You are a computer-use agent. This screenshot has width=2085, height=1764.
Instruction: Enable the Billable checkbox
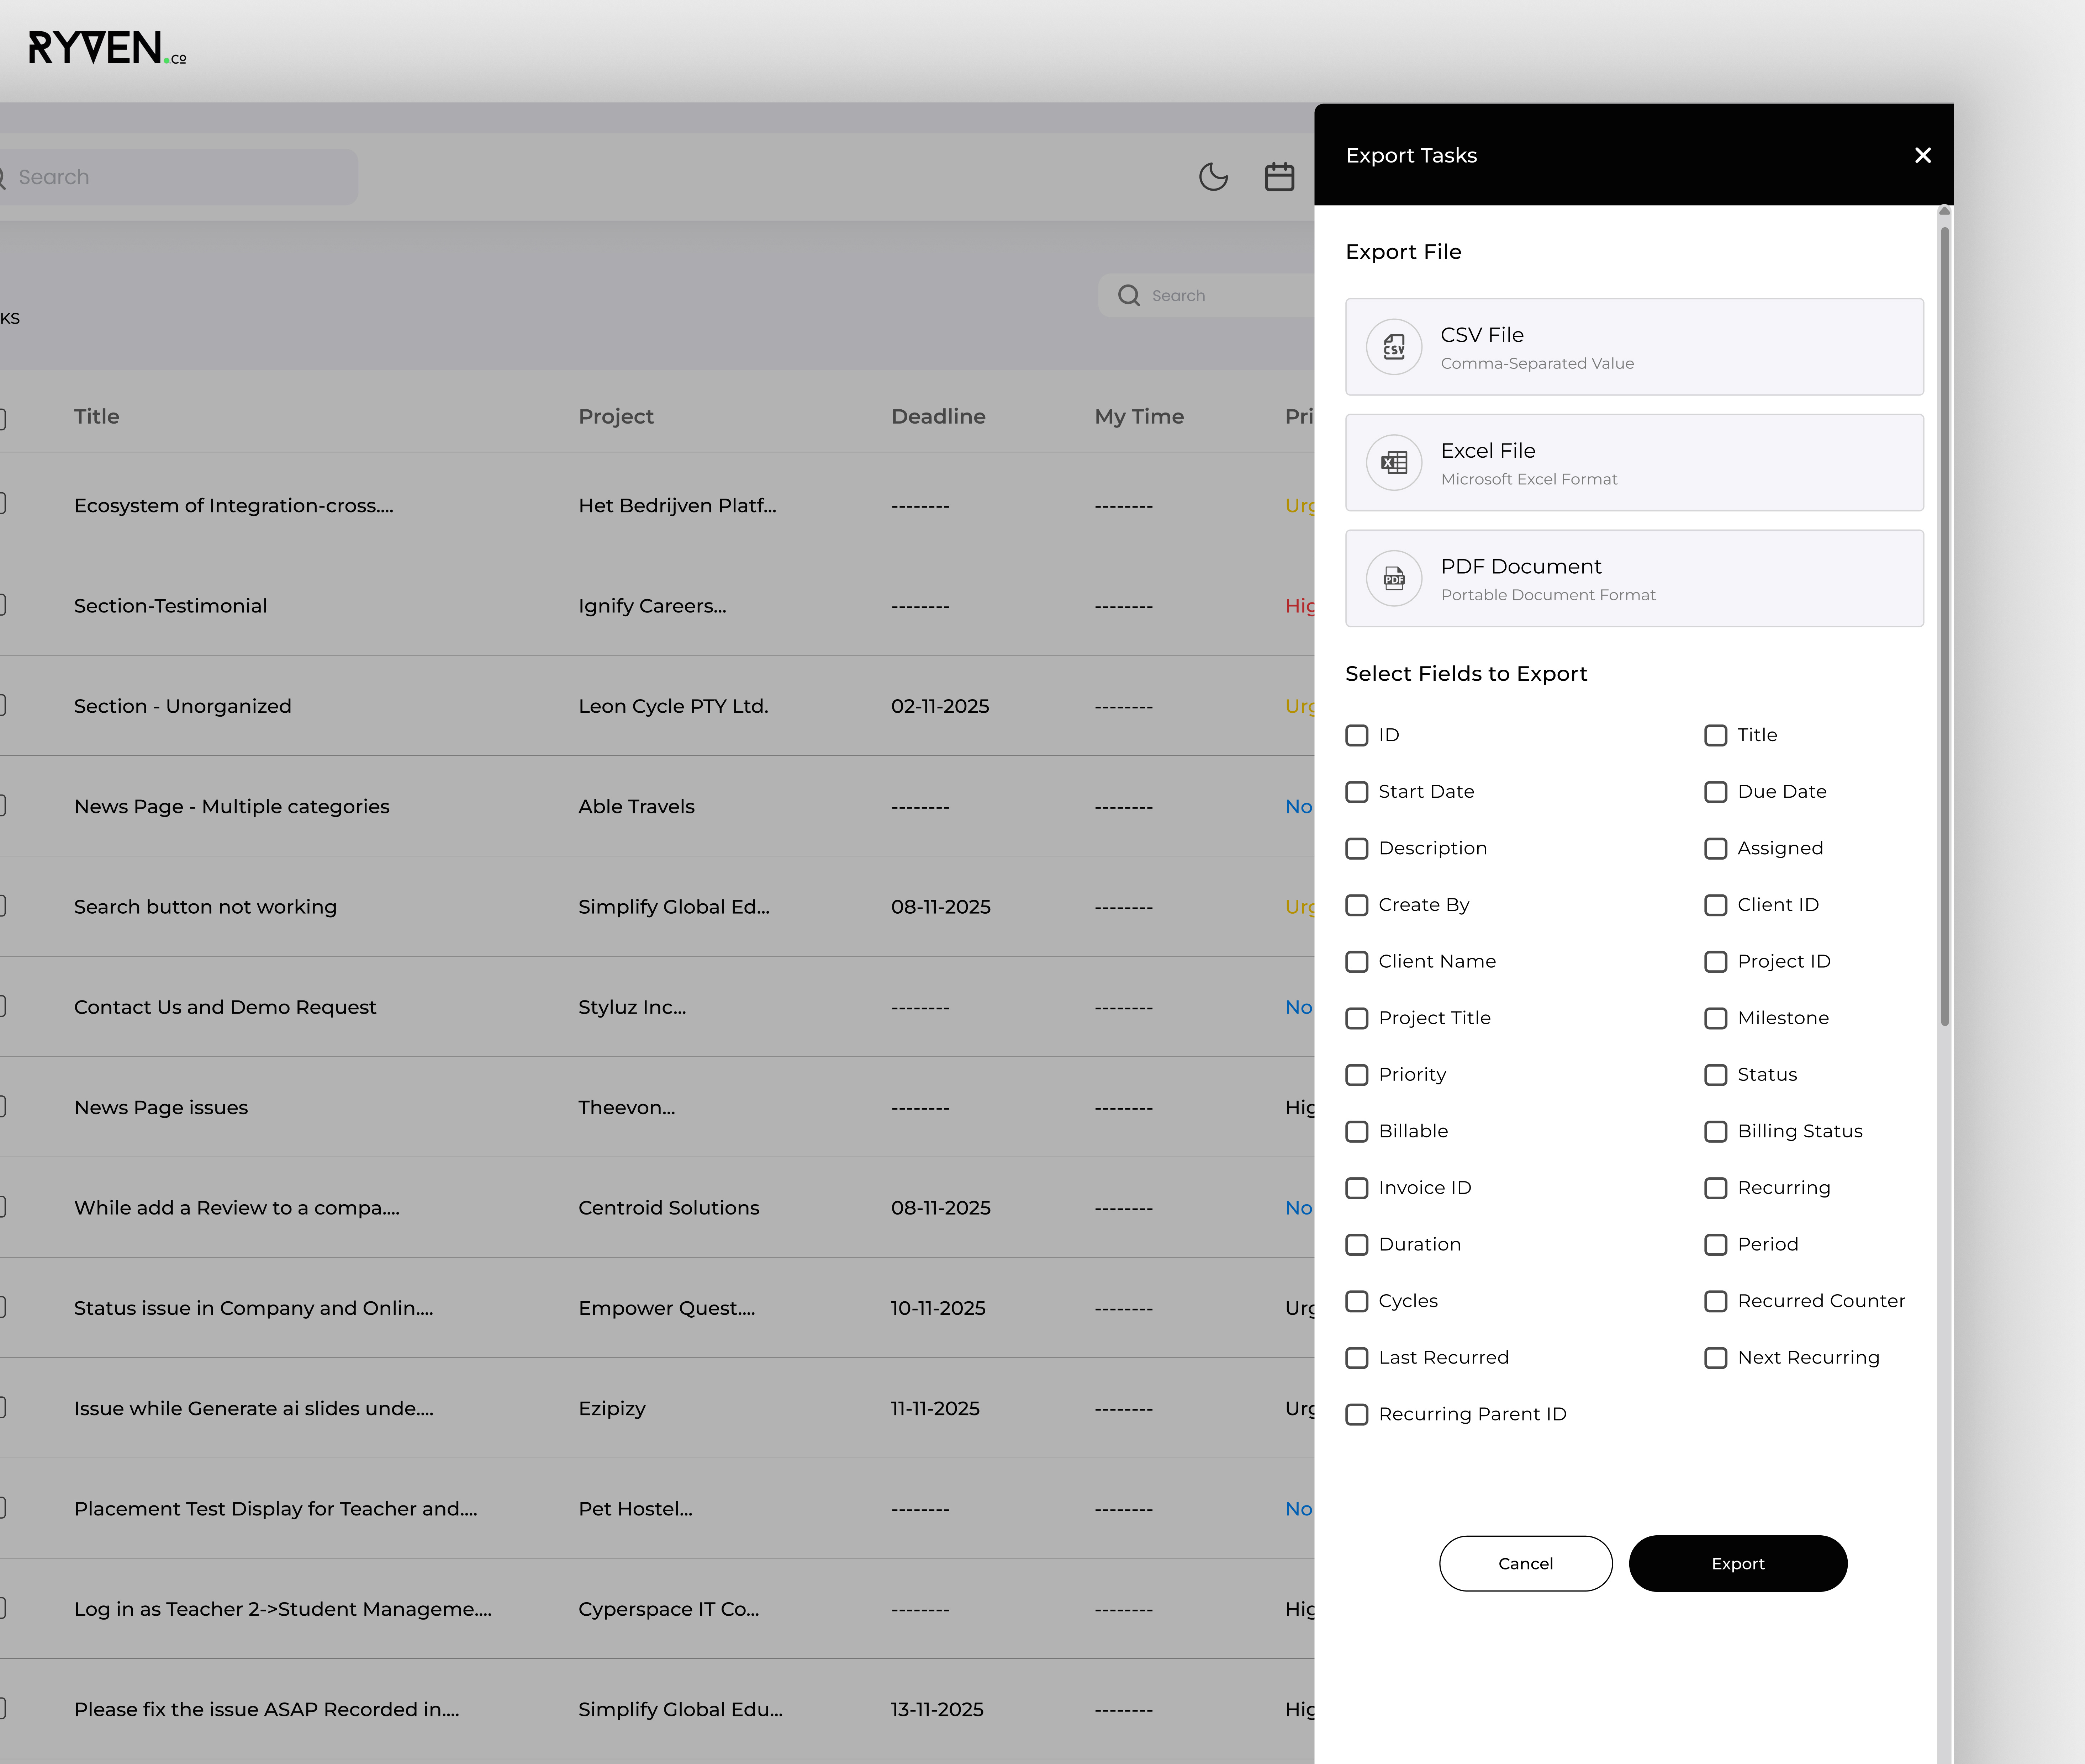1357,1131
